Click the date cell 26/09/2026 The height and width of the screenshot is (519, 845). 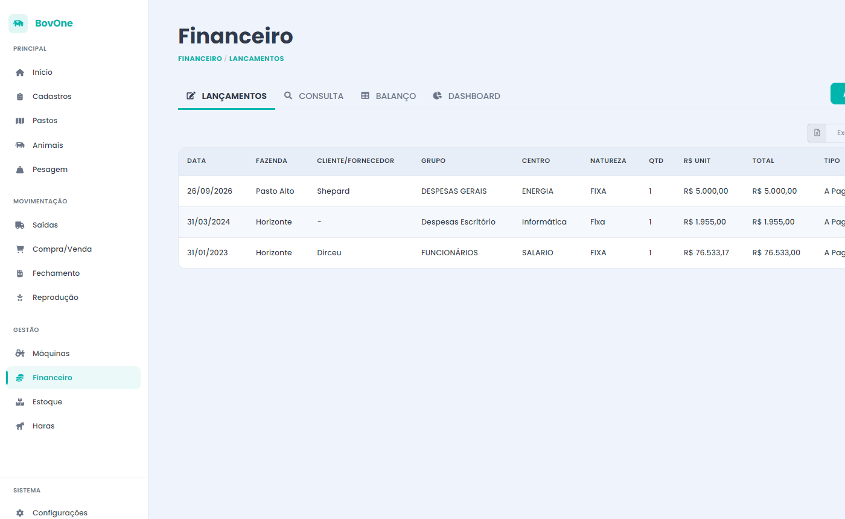coord(209,191)
